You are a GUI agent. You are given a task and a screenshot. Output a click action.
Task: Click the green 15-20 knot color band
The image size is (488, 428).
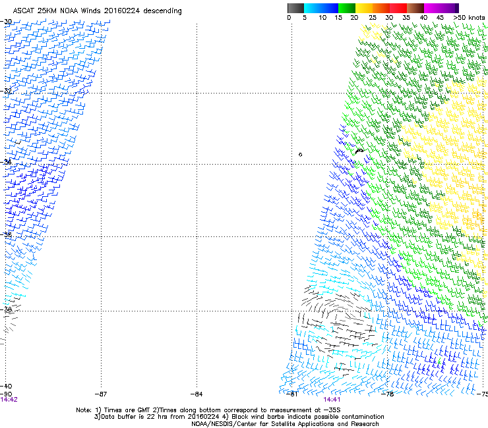click(x=347, y=8)
